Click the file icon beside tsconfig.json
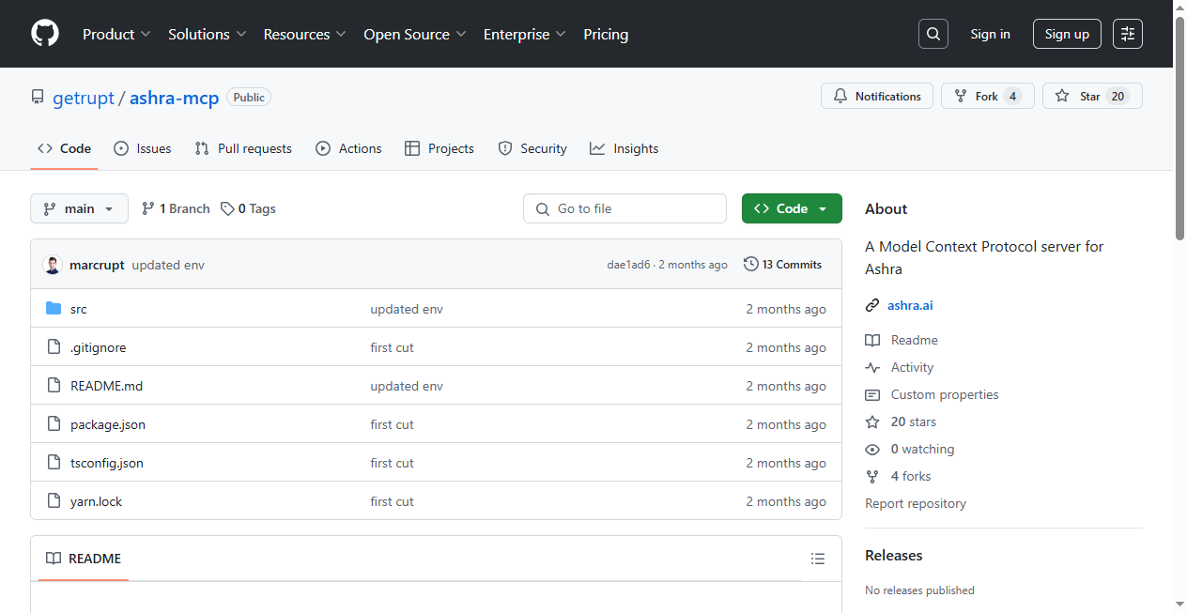Screen dimensions: 1187x613 (x=54, y=463)
